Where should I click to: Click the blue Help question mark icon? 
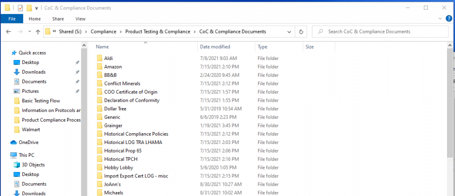coord(449,19)
